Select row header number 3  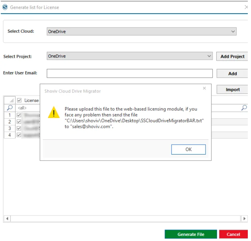click(x=10, y=128)
